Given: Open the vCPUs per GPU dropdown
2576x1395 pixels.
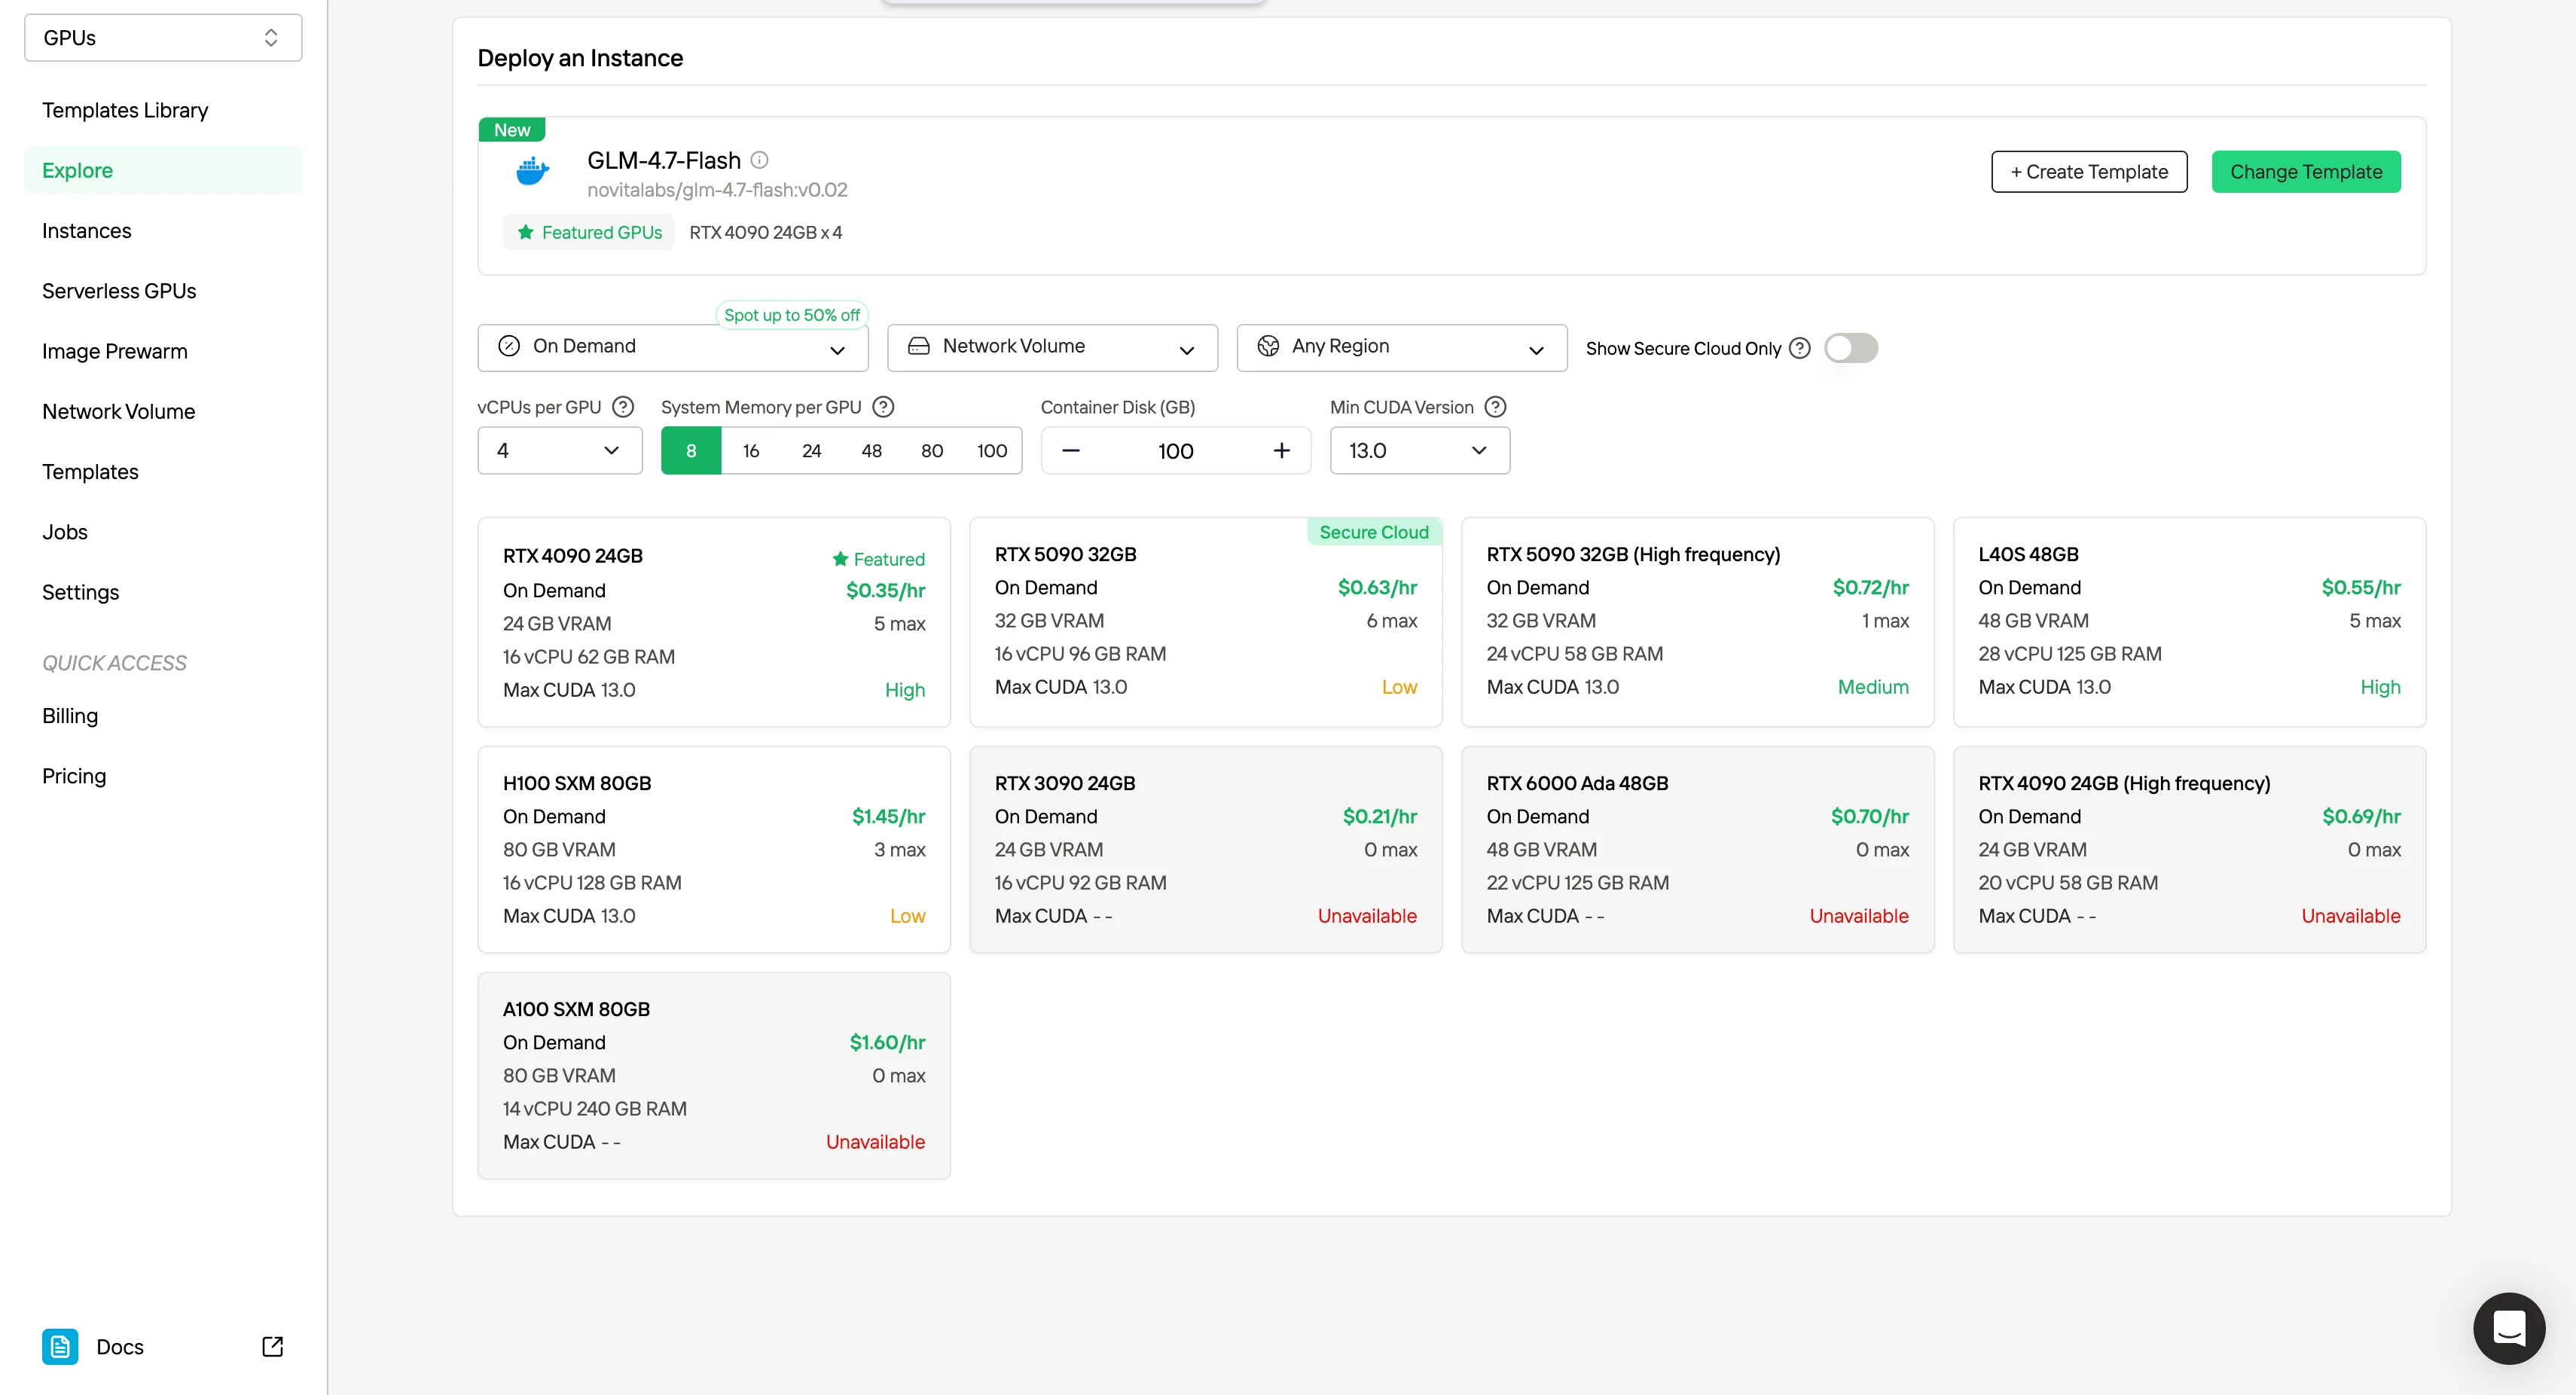Looking at the screenshot, I should pyautogui.click(x=560, y=451).
